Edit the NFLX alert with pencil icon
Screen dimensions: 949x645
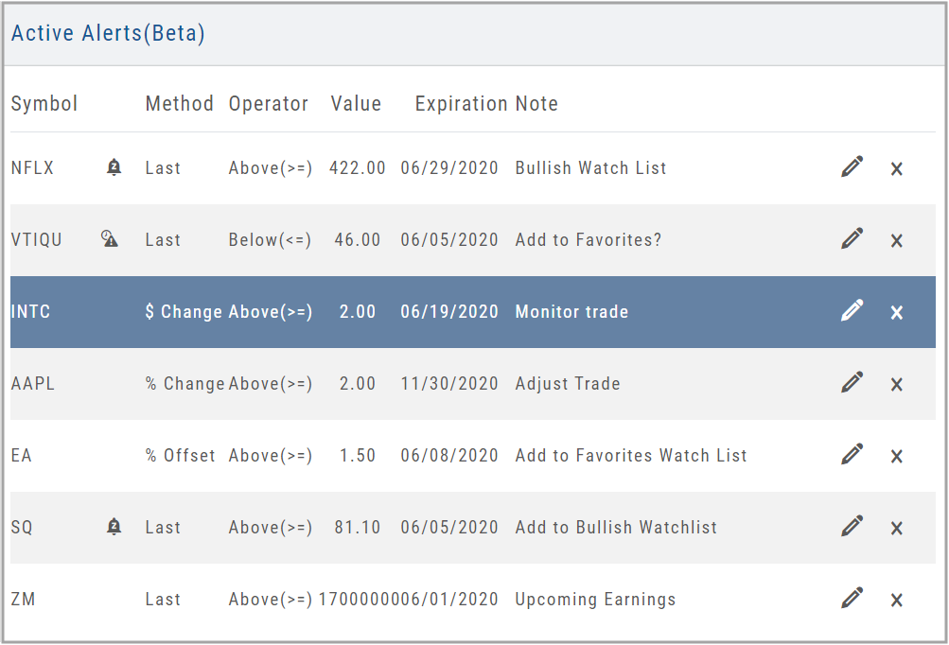(852, 168)
